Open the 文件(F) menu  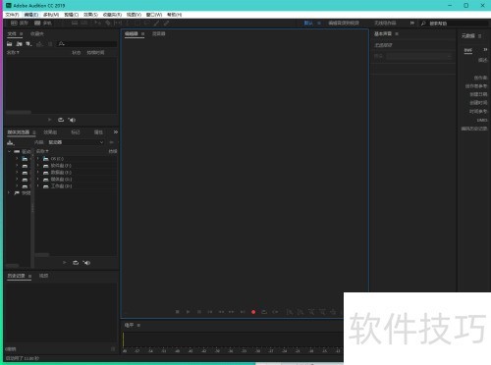[x=12, y=15]
